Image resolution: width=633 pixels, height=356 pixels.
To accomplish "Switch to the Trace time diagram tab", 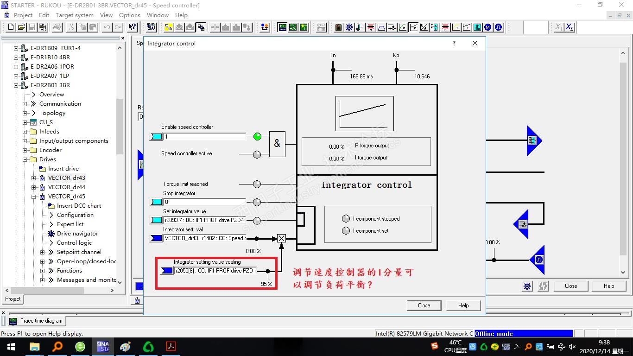I will pyautogui.click(x=37, y=321).
